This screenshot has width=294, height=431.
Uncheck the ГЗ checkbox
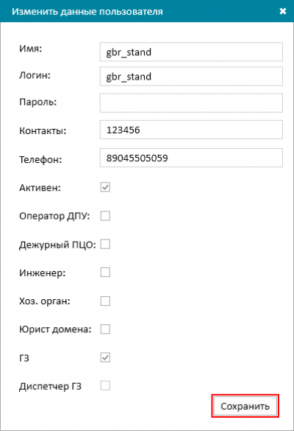click(x=105, y=357)
